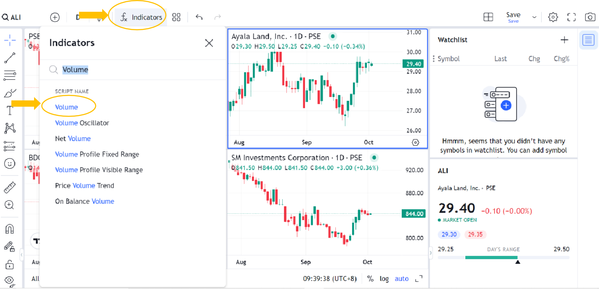Collapse the left drawing toolbar arrow handle
The height and width of the screenshot is (289, 599).
point(22,254)
